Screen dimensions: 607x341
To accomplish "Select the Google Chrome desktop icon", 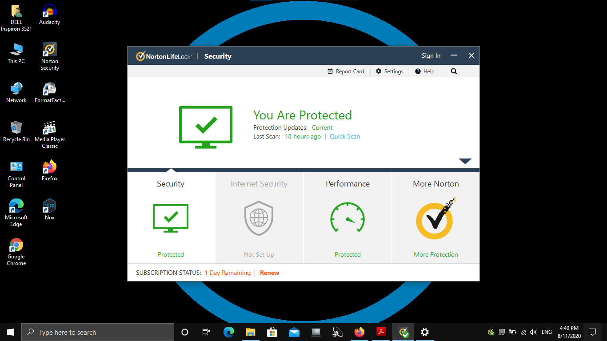I will click(x=16, y=252).
